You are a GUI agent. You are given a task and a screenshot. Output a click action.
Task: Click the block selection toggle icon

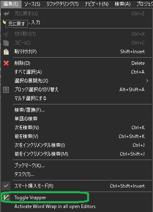6,90
